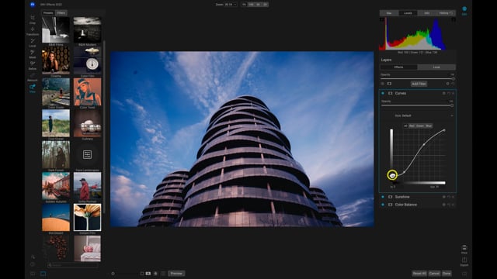Viewport: 497px width, 279px height.
Task: Click the preset search field
Action: 72,265
